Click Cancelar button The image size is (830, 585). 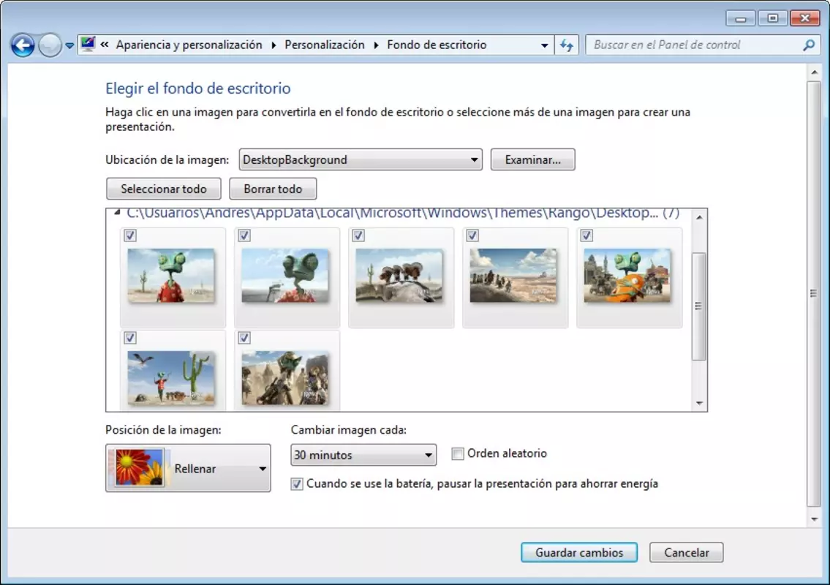687,552
